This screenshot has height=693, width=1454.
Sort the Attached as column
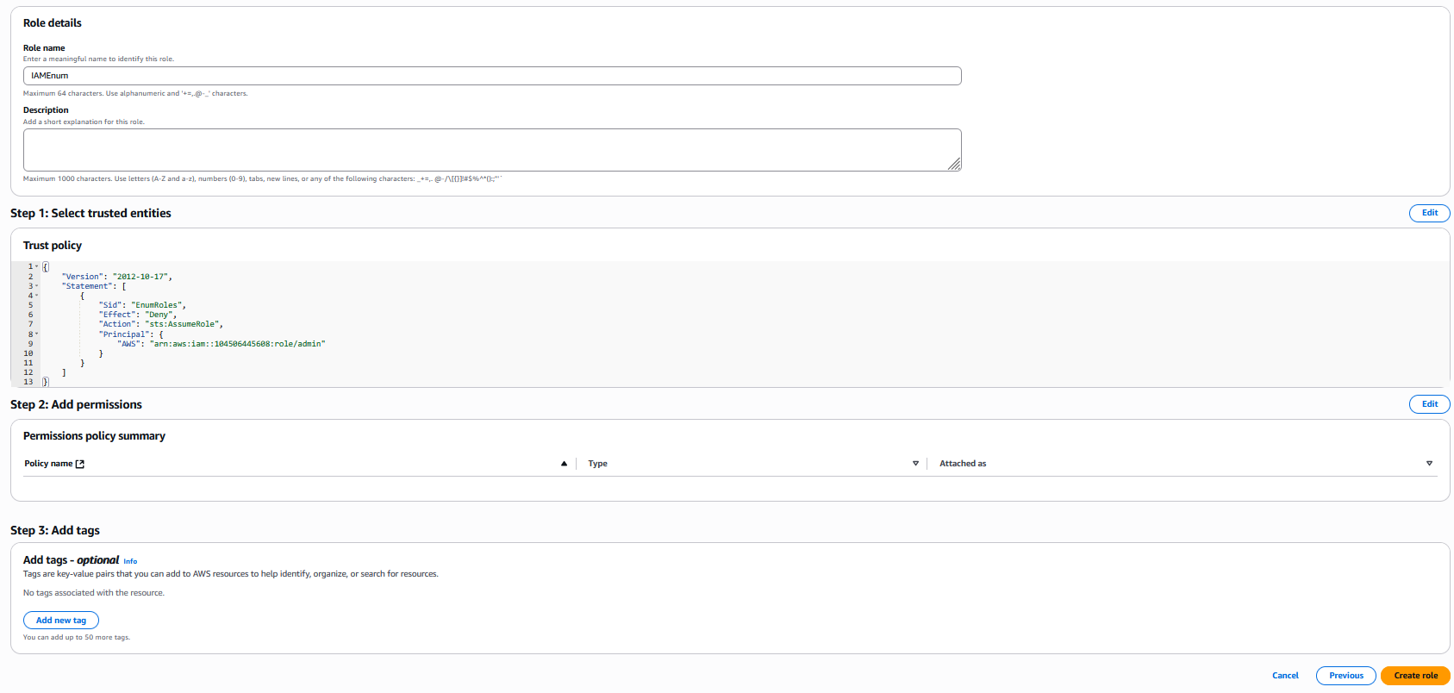click(1429, 464)
